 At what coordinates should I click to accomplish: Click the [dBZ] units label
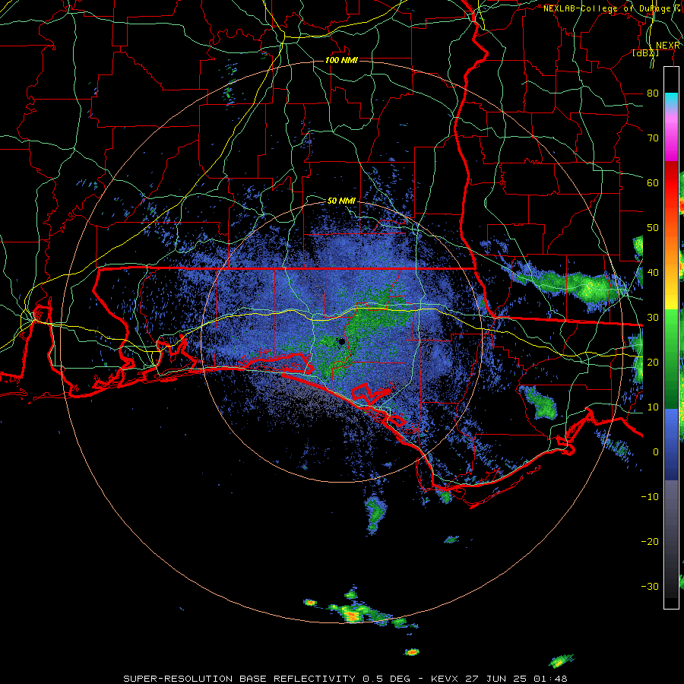645,53
